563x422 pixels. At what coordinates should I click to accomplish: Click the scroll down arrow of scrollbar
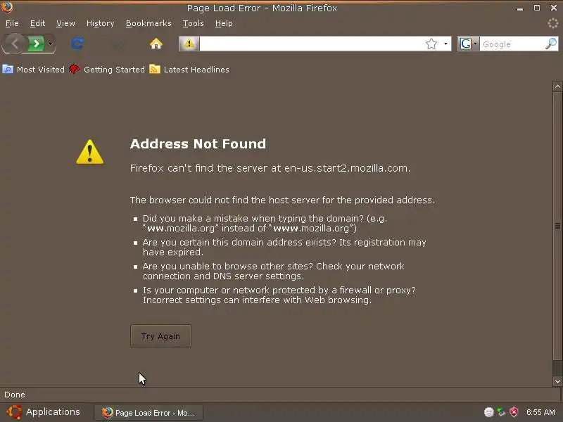557,381
